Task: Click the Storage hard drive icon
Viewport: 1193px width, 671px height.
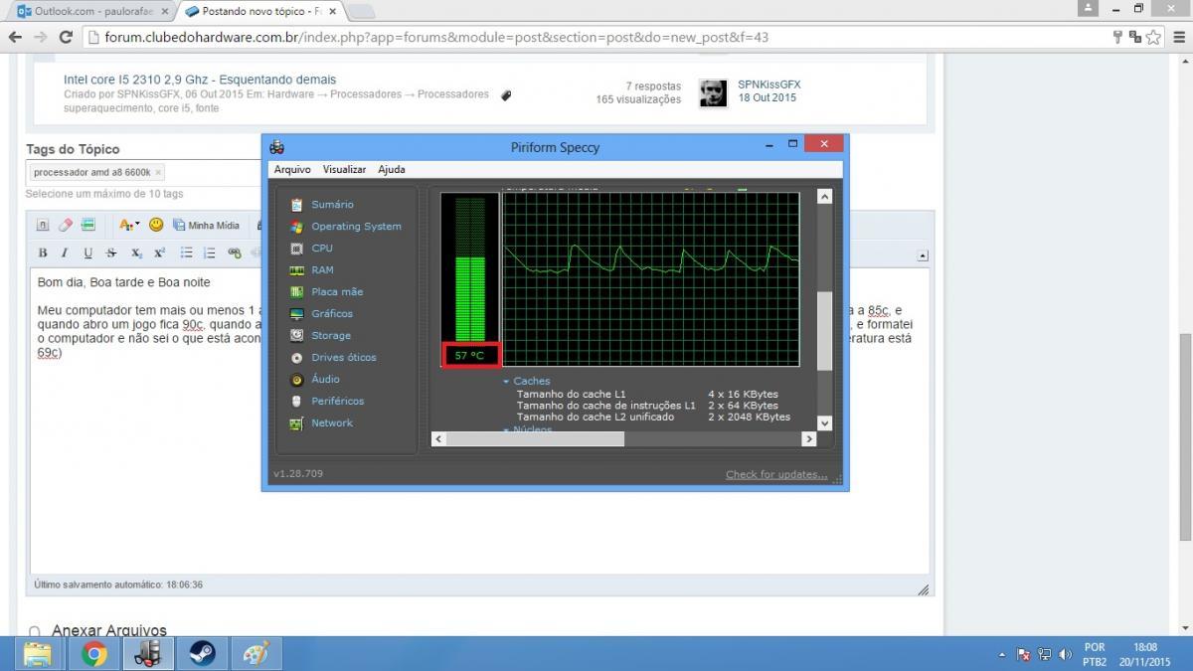Action: (296, 335)
